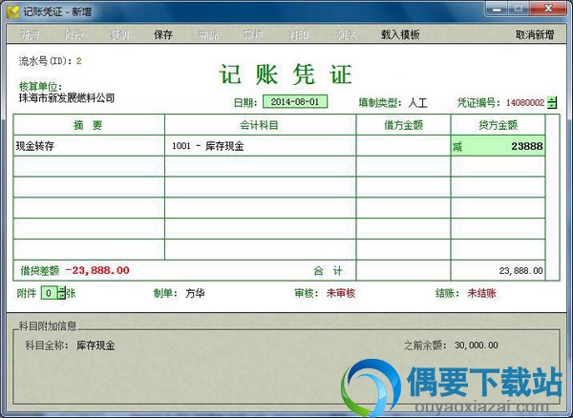Select the 1001 - 库存现金 account cell
573x418 pixels.
tap(260, 146)
